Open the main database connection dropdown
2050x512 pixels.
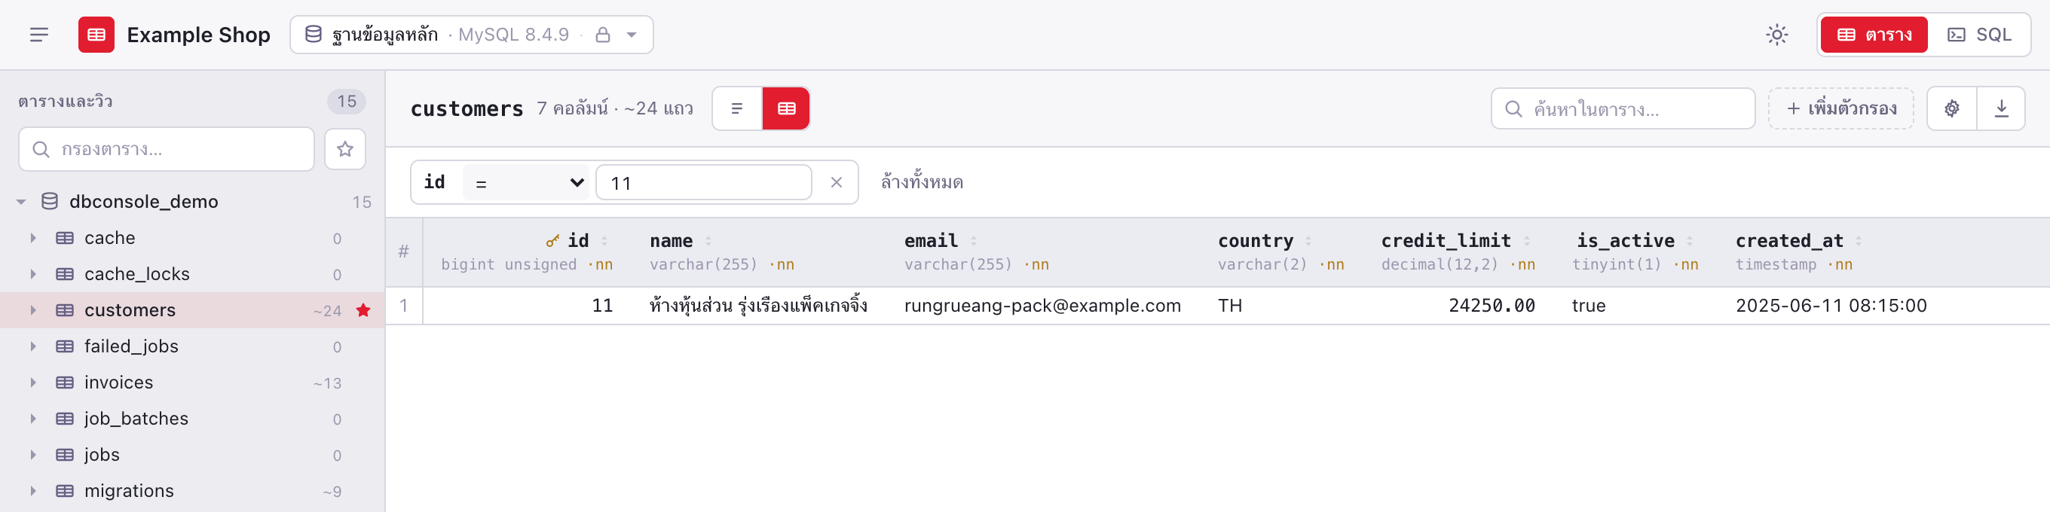pos(471,35)
